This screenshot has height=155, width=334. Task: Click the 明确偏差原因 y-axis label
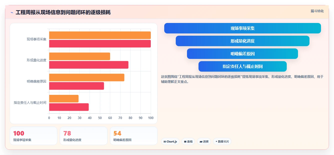[x=36, y=81]
